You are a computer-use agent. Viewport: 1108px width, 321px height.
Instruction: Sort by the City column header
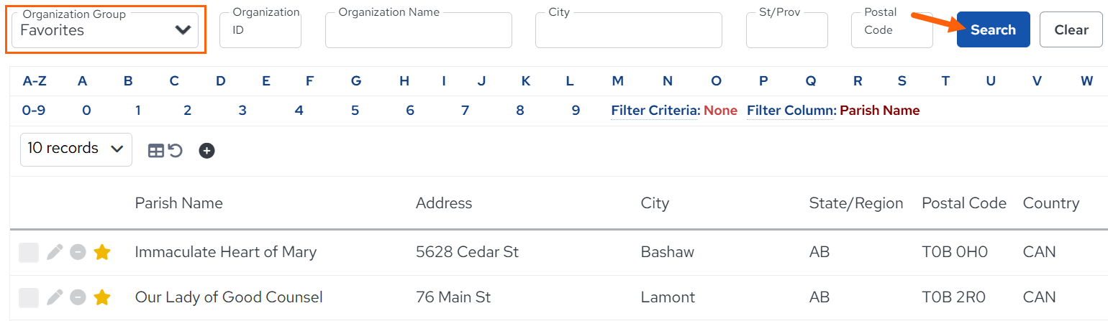pos(655,203)
